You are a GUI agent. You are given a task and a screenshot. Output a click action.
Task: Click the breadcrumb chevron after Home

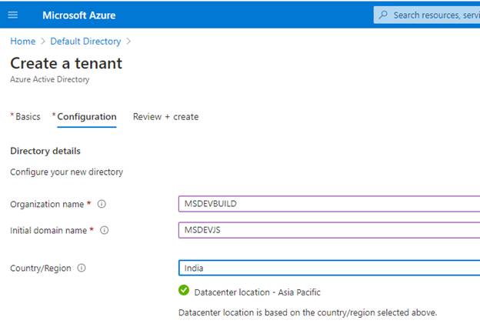43,42
